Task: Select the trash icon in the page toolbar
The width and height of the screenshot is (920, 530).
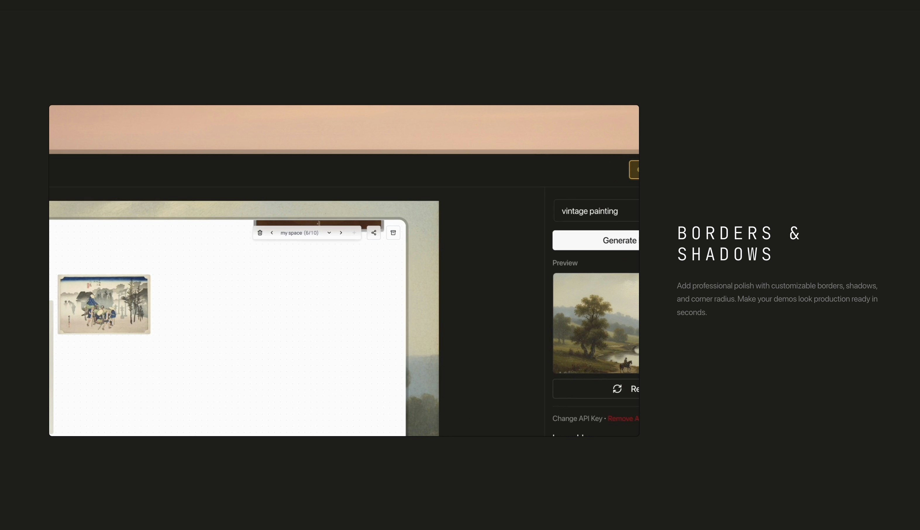Action: pyautogui.click(x=260, y=233)
